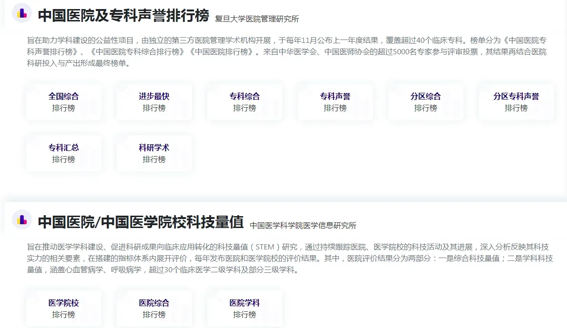
Task: Open the 进步最快 排行榜 card
Action: pyautogui.click(x=154, y=102)
